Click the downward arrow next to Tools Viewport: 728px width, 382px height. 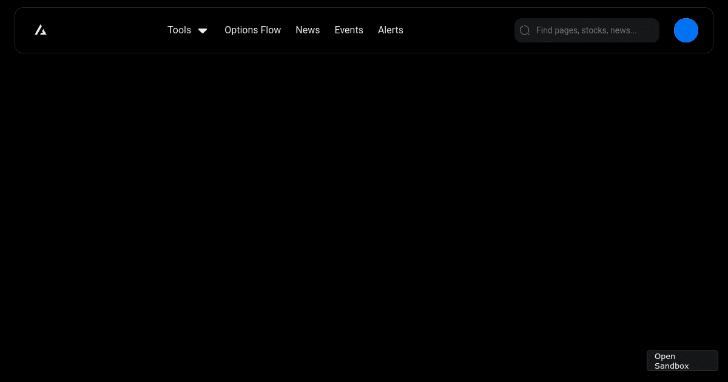[203, 30]
